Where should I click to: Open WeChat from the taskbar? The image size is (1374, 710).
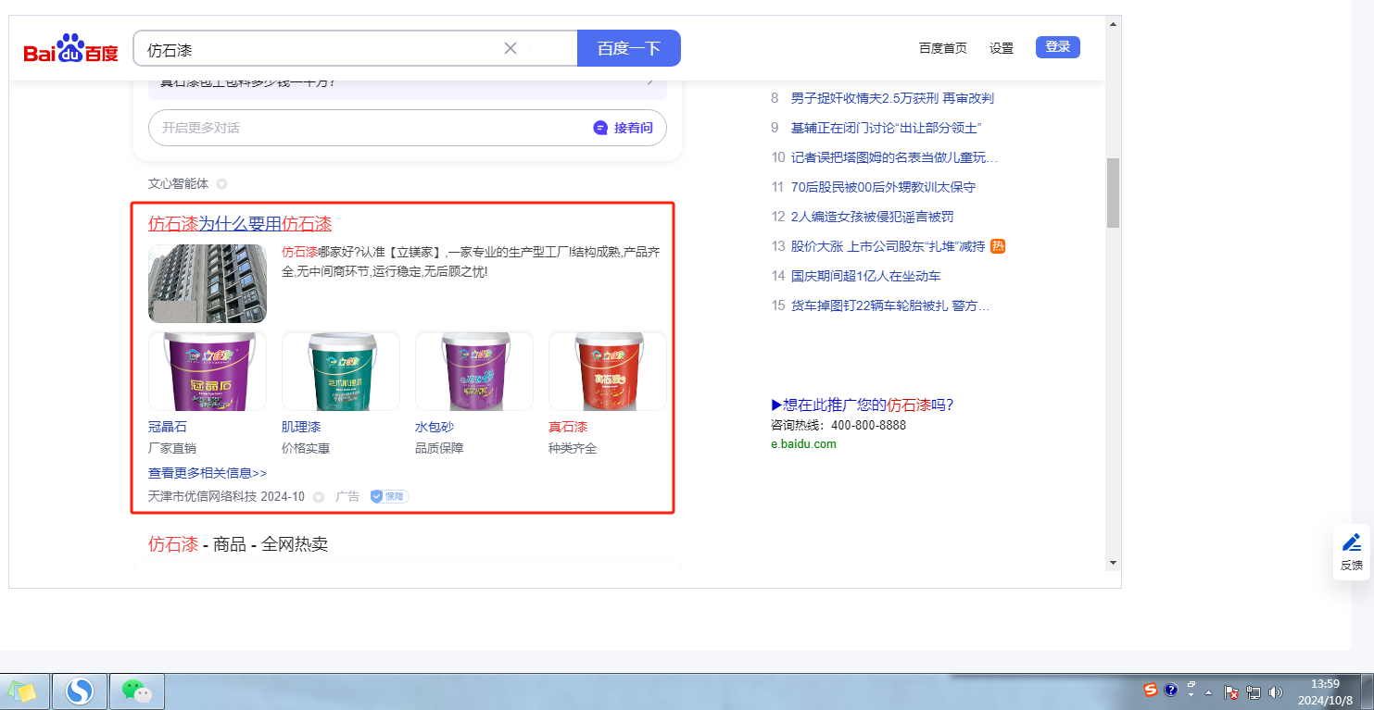point(136,691)
